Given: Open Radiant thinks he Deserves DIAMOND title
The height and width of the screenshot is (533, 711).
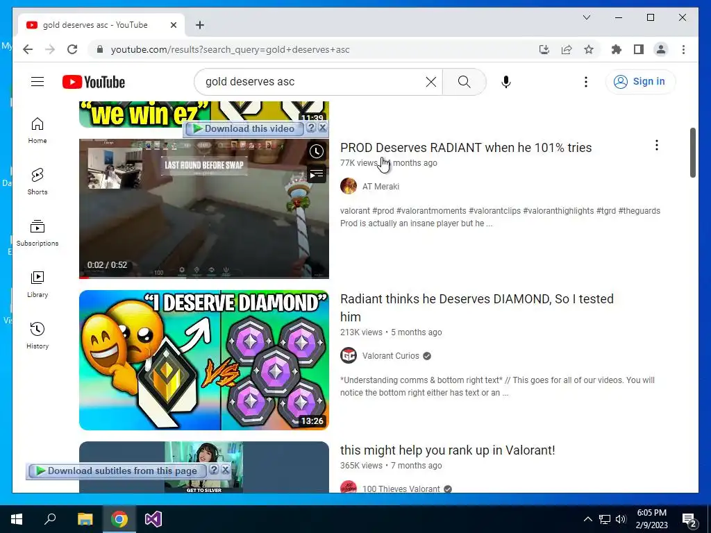Looking at the screenshot, I should pyautogui.click(x=476, y=307).
